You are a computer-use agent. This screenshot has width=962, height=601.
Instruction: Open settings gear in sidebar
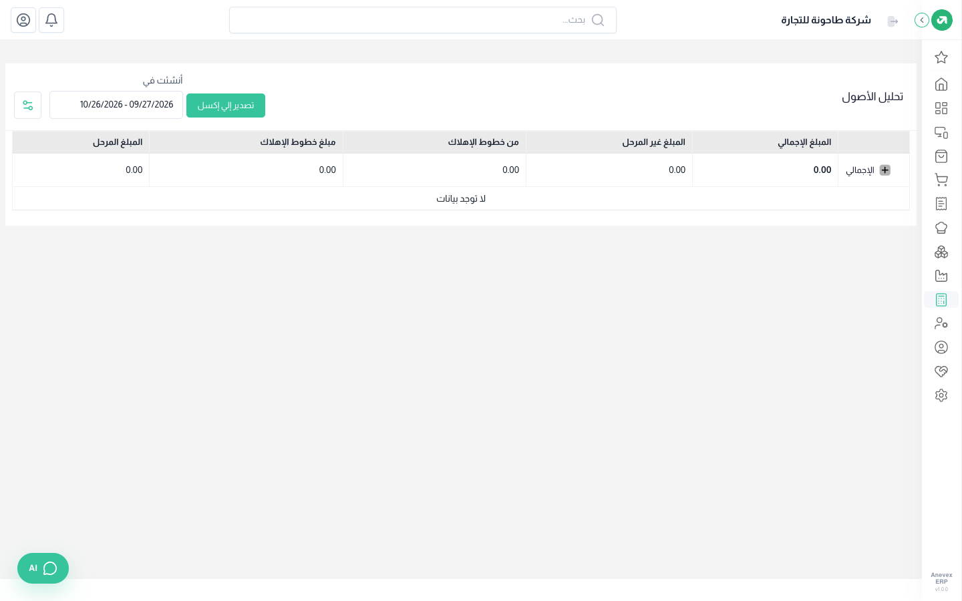pos(941,395)
